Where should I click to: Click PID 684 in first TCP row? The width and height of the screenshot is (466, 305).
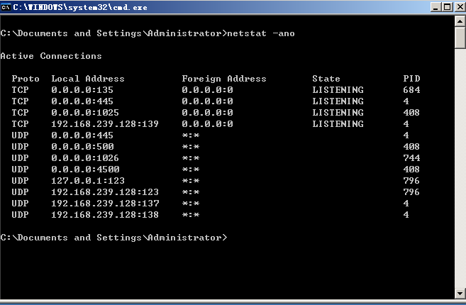[x=411, y=90]
